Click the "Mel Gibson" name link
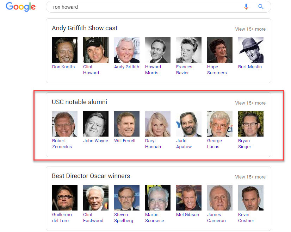This screenshot has width=291, height=232. [x=188, y=215]
